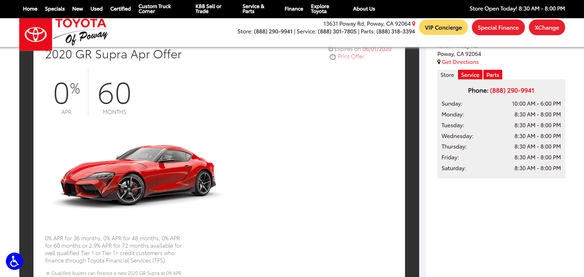Image resolution: width=584 pixels, height=277 pixels.
Task: Open the Home menu item
Action: pyautogui.click(x=30, y=9)
